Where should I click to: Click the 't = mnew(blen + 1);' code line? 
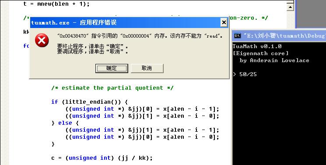coord(56,4)
